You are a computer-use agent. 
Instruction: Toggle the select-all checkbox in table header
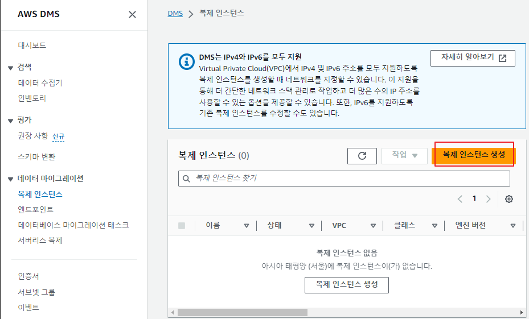point(182,226)
